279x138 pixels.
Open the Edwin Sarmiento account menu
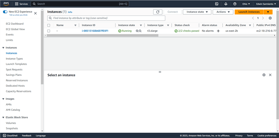point(266,4)
